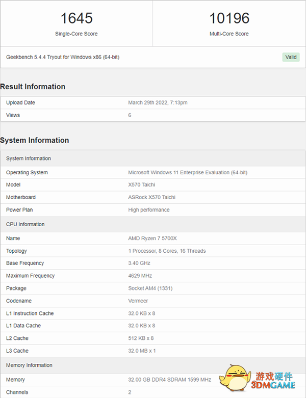Click the Package label
The image size is (306, 398).
pyautogui.click(x=16, y=288)
